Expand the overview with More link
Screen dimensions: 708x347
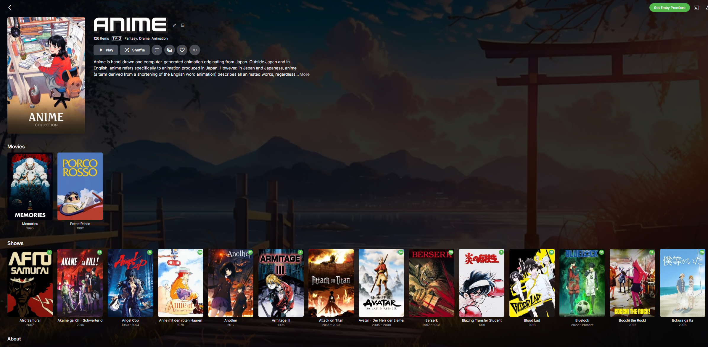304,74
